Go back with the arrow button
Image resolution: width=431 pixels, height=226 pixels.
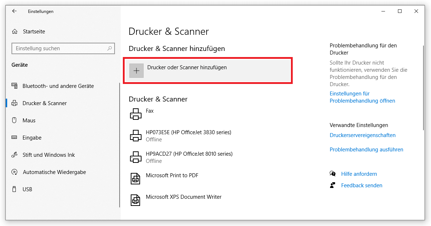point(14,11)
